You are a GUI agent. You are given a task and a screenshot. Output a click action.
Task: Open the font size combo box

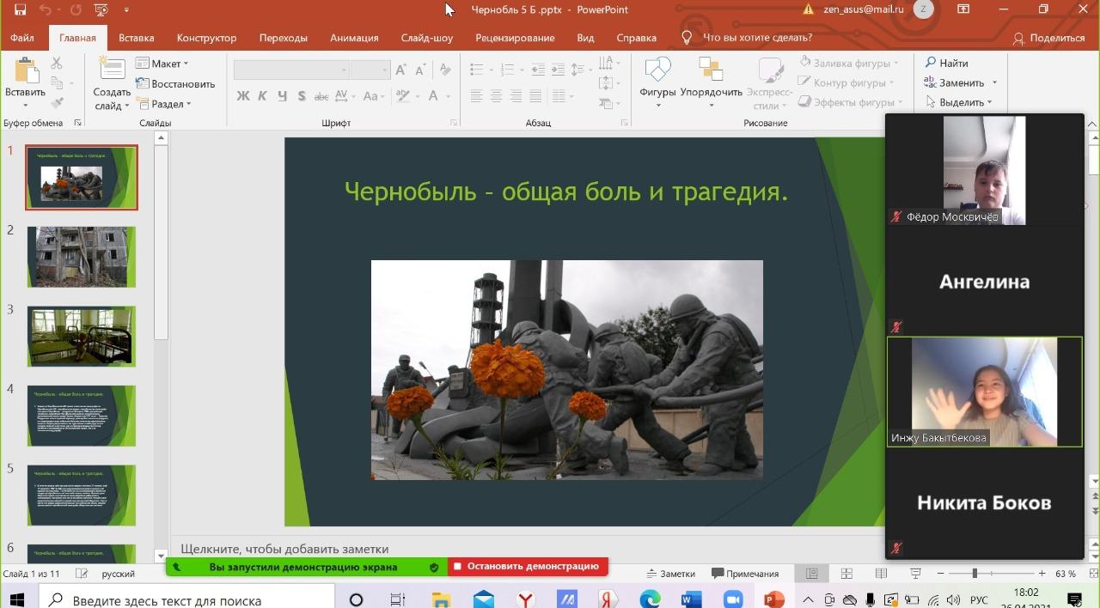[370, 70]
